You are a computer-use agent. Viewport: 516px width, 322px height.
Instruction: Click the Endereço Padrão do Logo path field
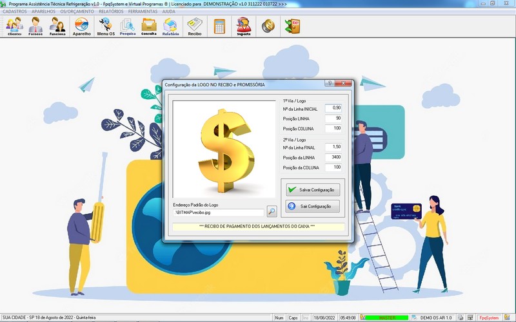[219, 213]
